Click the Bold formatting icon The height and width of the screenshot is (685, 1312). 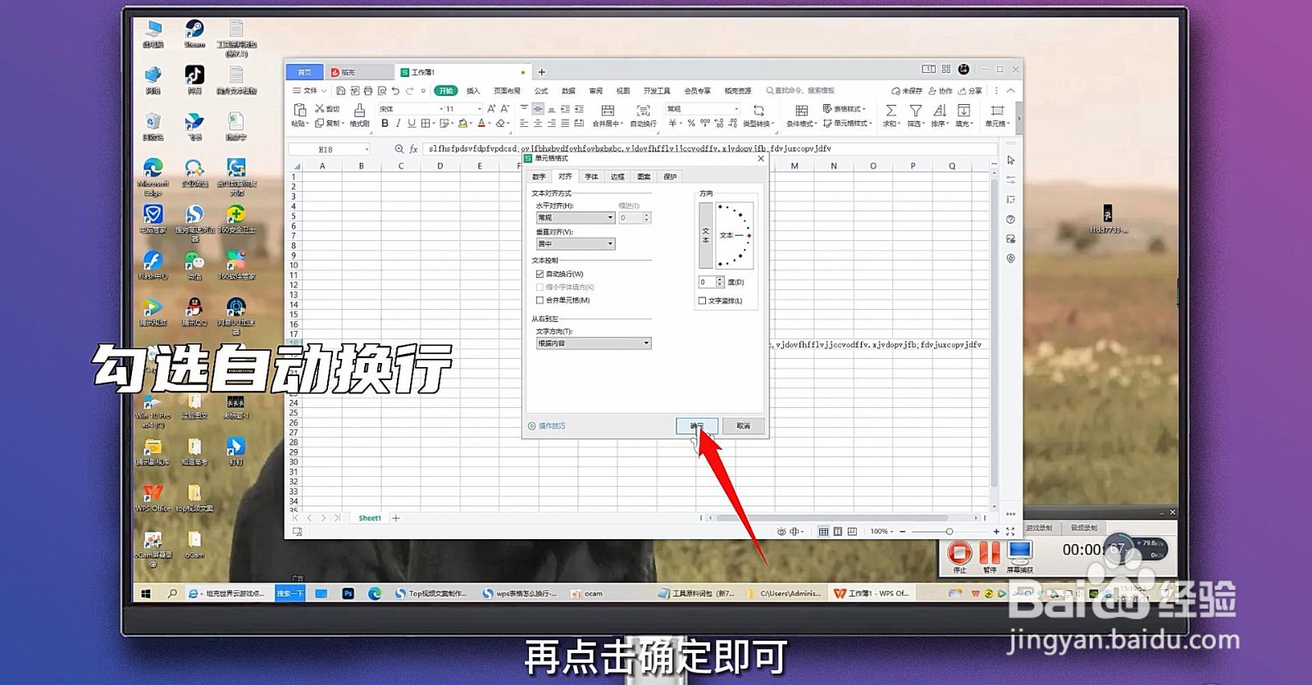click(x=385, y=124)
